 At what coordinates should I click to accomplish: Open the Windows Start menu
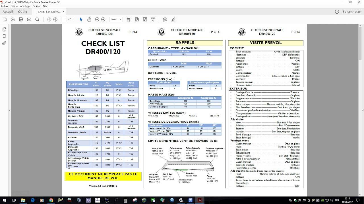pyautogui.click(x=5, y=200)
